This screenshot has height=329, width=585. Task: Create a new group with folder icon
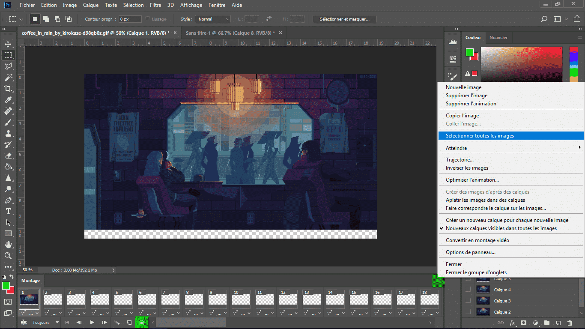tap(547, 323)
